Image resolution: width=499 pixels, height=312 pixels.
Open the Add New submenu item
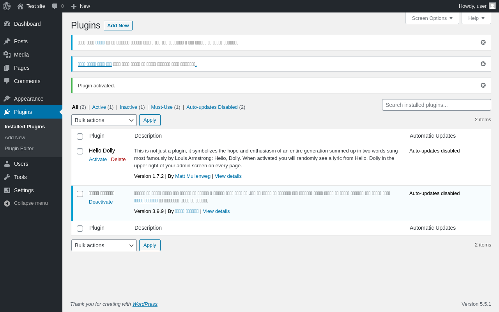15,137
